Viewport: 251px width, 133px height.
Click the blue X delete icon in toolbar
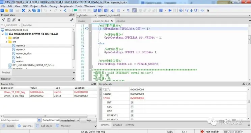23,10
